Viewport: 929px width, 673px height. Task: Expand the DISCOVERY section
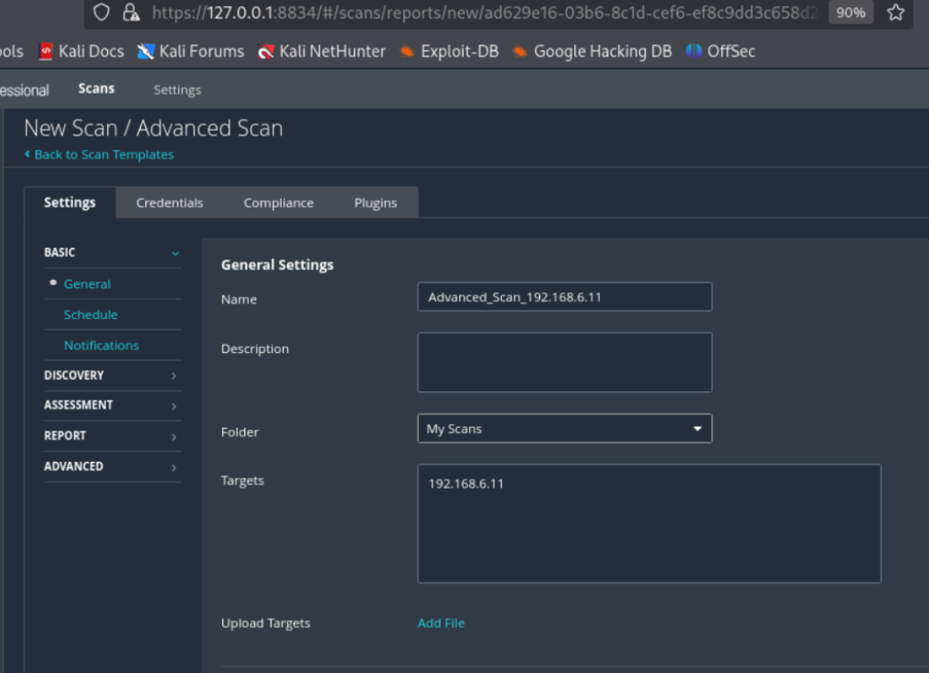click(111, 375)
